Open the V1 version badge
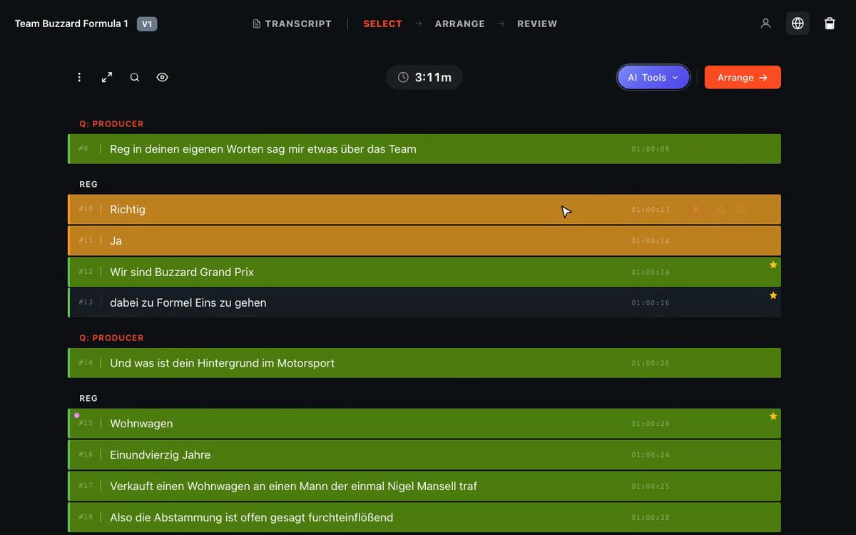The width and height of the screenshot is (856, 535). (x=147, y=24)
